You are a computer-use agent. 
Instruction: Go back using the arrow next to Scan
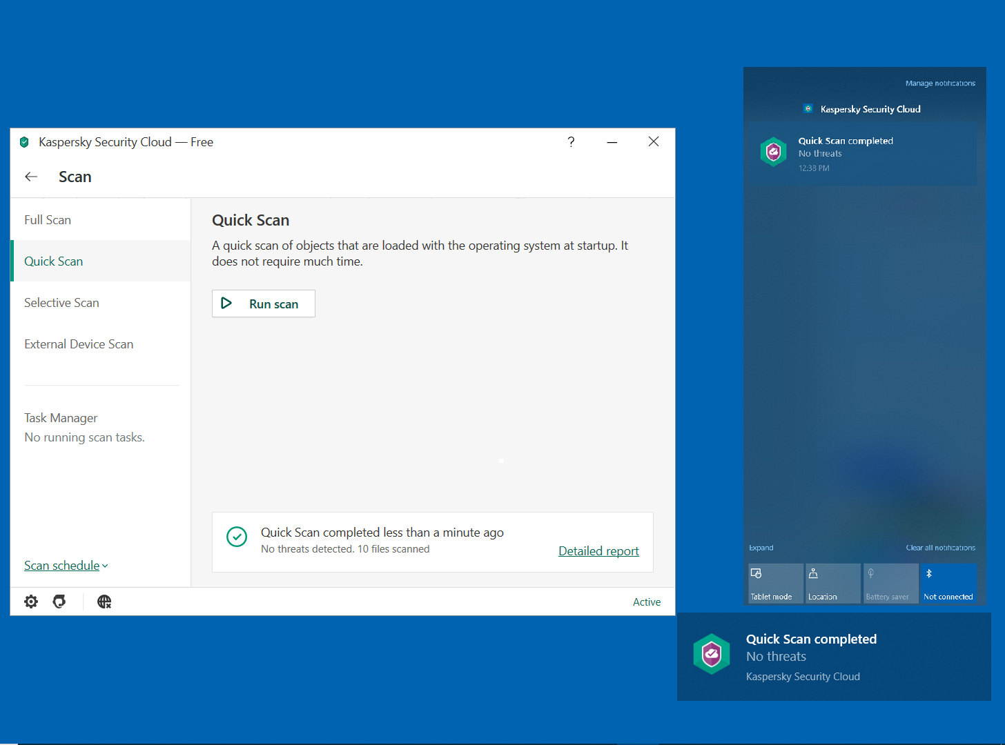coord(31,177)
